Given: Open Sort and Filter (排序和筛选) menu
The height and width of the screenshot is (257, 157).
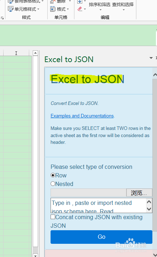Looking at the screenshot, I should (100, 6).
